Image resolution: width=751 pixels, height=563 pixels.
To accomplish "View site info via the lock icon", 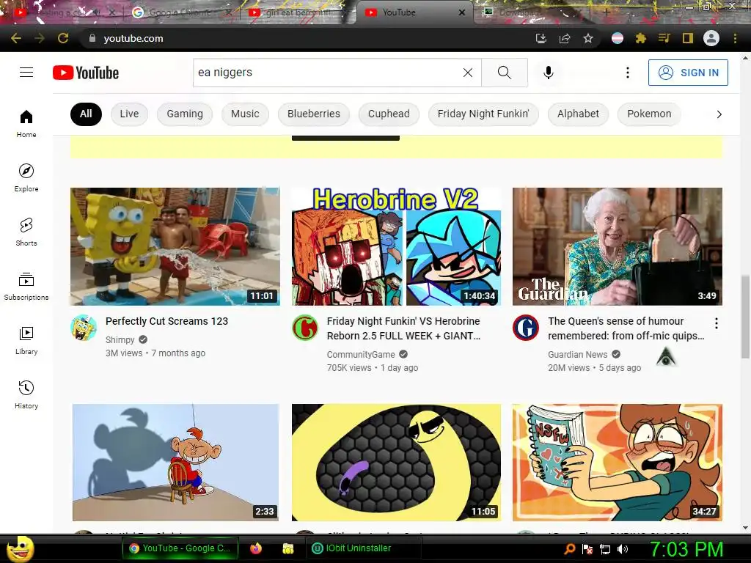I will 92,38.
